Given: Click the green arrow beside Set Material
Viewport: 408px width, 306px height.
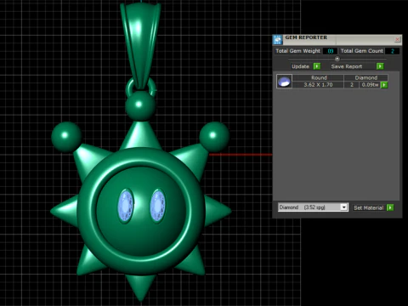Looking at the screenshot, I should click(390, 207).
